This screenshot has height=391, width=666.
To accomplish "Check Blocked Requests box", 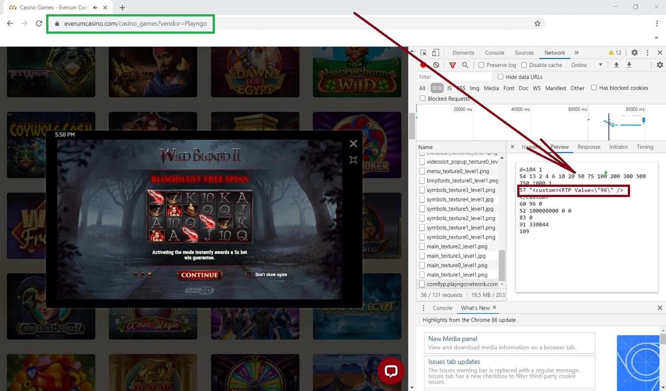I will click(x=423, y=99).
